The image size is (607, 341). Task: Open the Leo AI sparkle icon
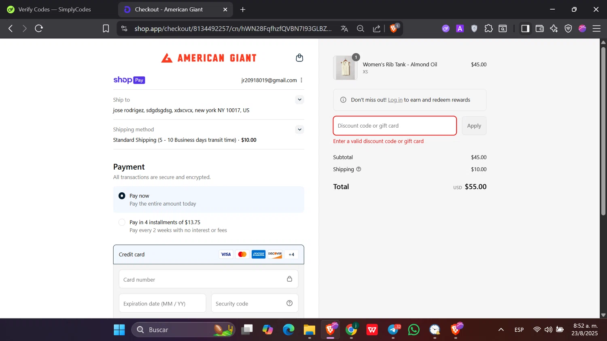coord(554,28)
